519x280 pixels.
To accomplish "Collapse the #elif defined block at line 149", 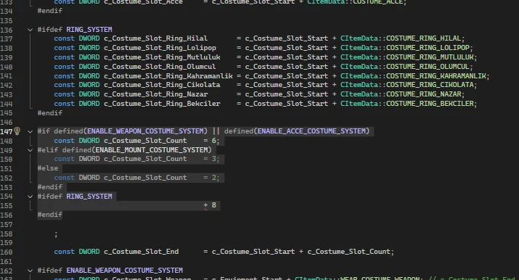I will (x=30, y=150).
